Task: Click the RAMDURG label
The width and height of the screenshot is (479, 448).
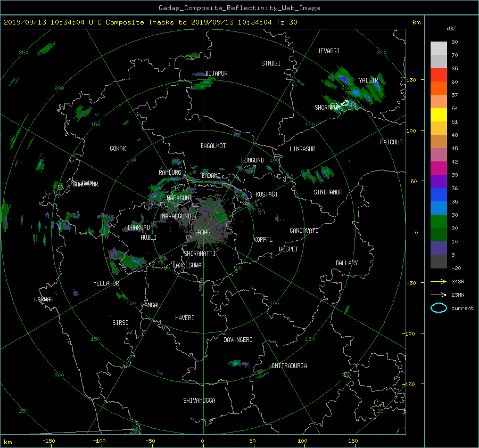Action: (170, 173)
